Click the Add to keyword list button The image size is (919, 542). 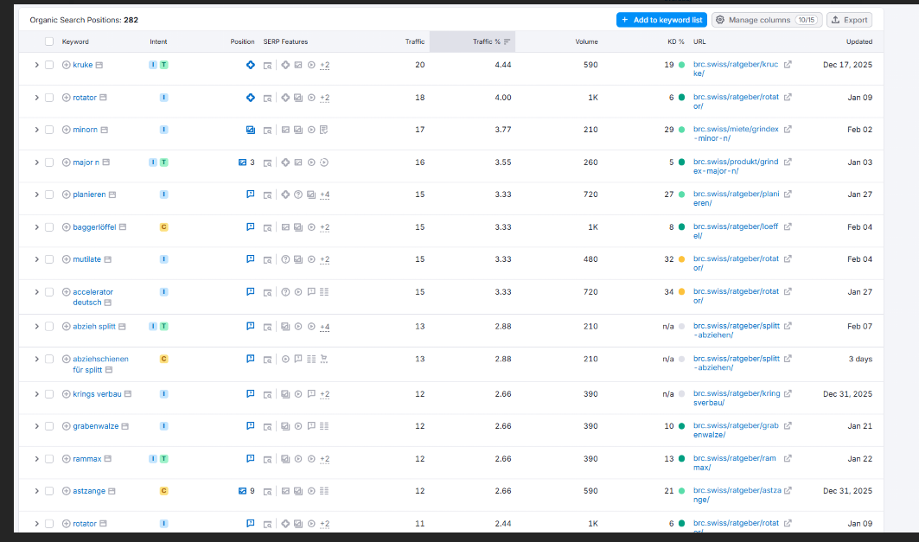pos(661,20)
